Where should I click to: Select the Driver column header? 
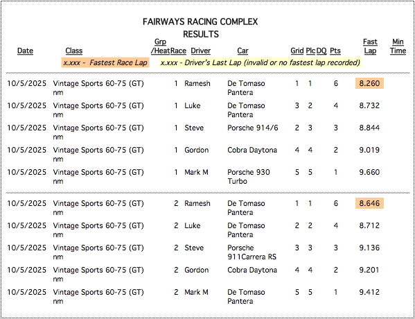[x=201, y=51]
